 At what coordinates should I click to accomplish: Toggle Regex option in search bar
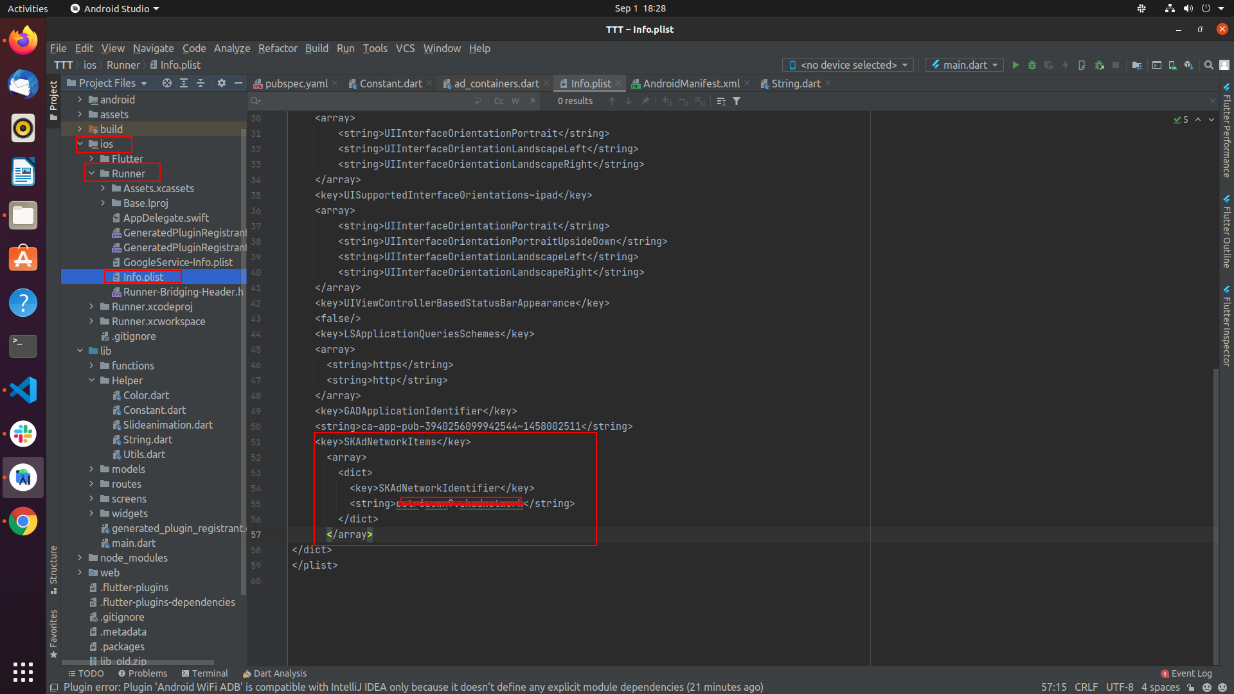click(x=532, y=101)
